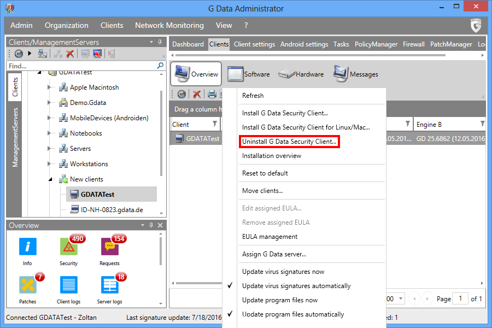The image size is (492, 328).
Task: Open the Organization menu
Action: click(67, 26)
